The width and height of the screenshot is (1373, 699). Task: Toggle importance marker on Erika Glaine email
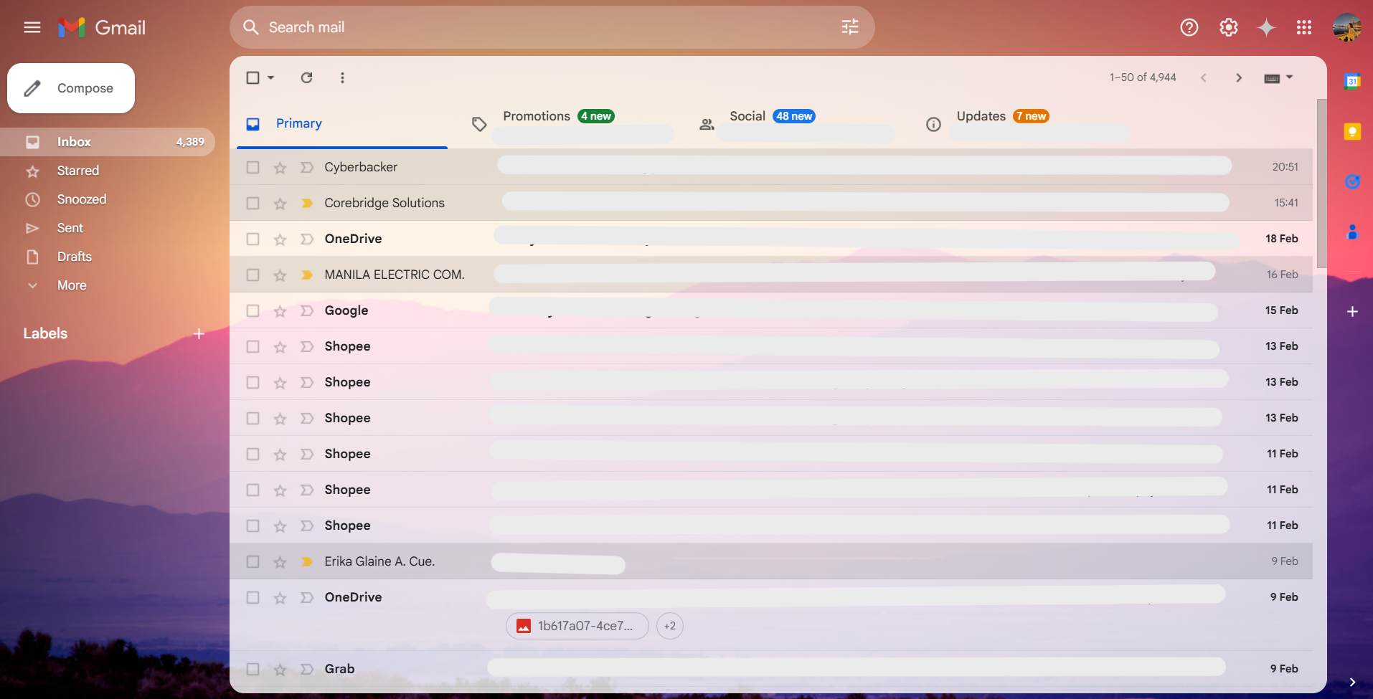[307, 561]
